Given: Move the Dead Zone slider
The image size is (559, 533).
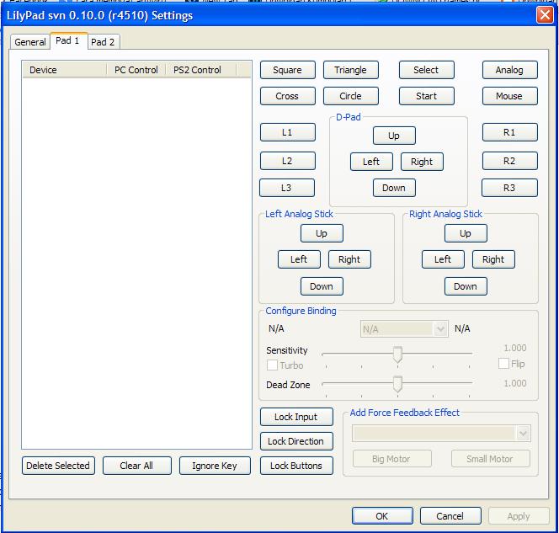Looking at the screenshot, I should [x=397, y=384].
